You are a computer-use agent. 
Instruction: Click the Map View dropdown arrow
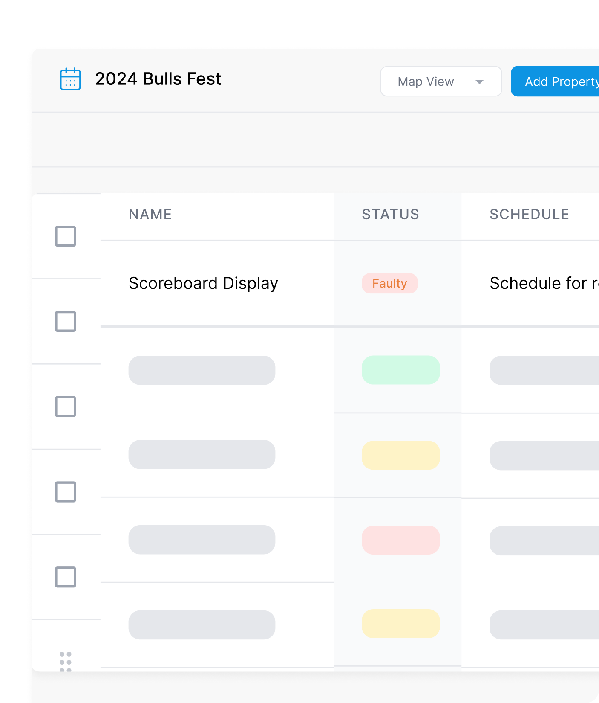tap(479, 82)
